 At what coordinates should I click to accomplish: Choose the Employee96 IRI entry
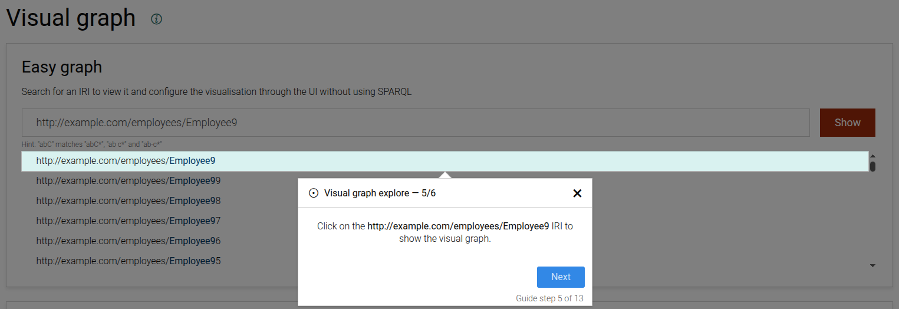(x=128, y=241)
